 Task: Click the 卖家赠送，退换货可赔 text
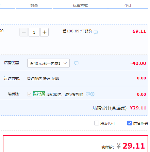point(65,94)
